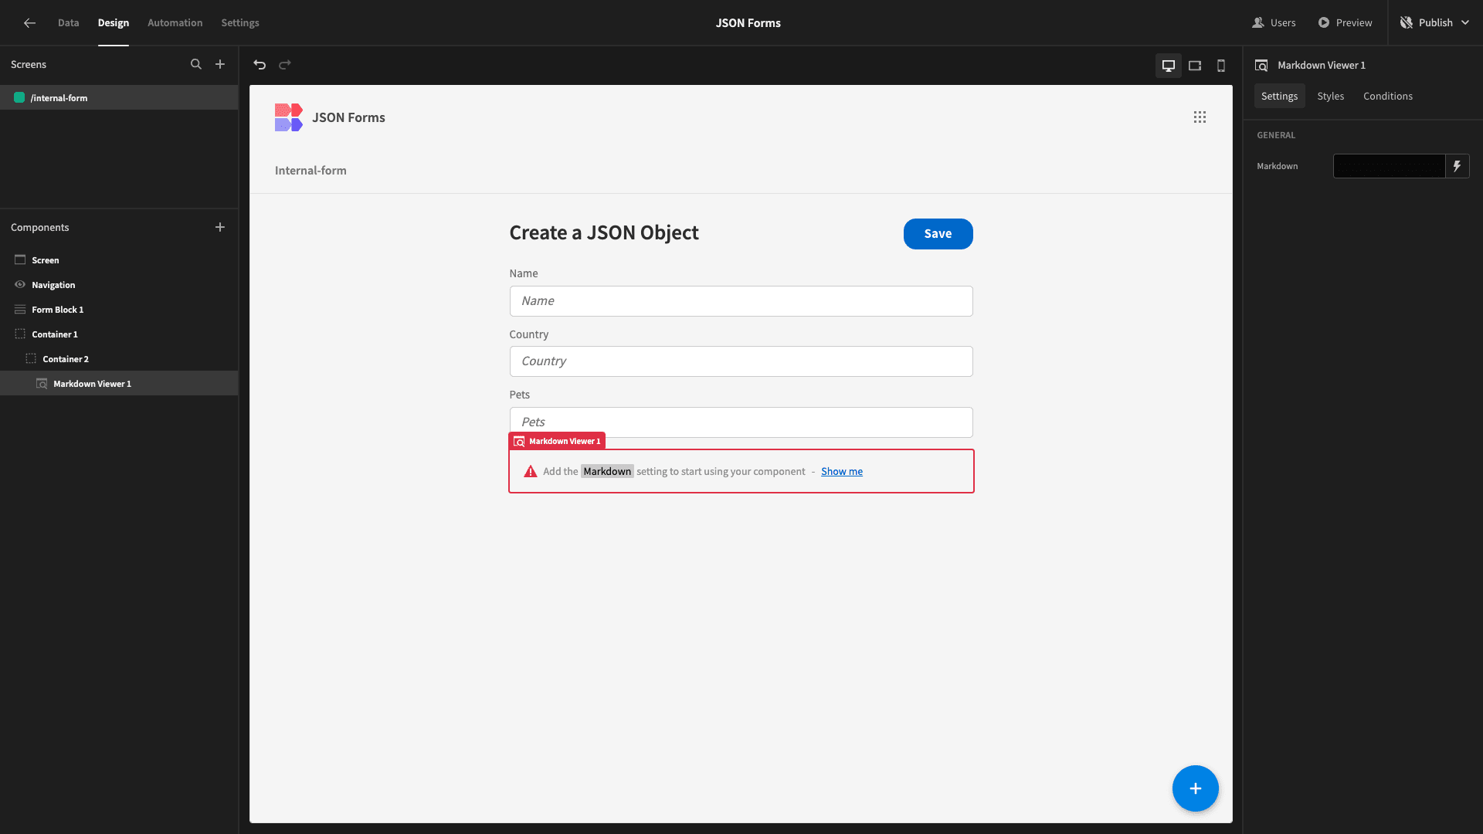Screen dimensions: 1483x834
Task: Select Container 1 component
Action: click(x=119, y=334)
